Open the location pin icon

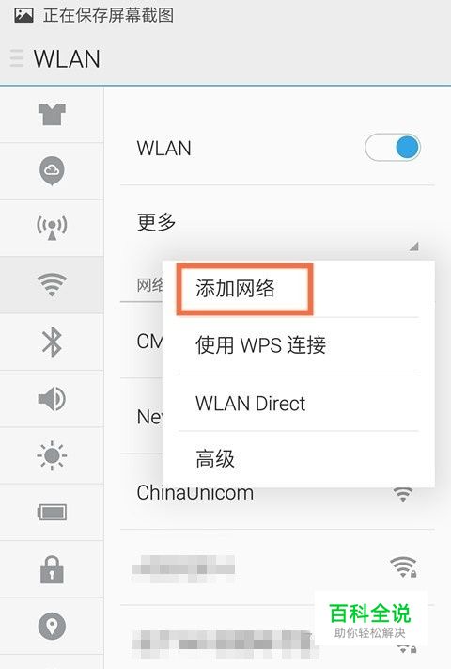click(52, 627)
